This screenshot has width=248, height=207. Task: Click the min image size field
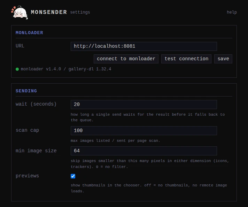[144, 151]
